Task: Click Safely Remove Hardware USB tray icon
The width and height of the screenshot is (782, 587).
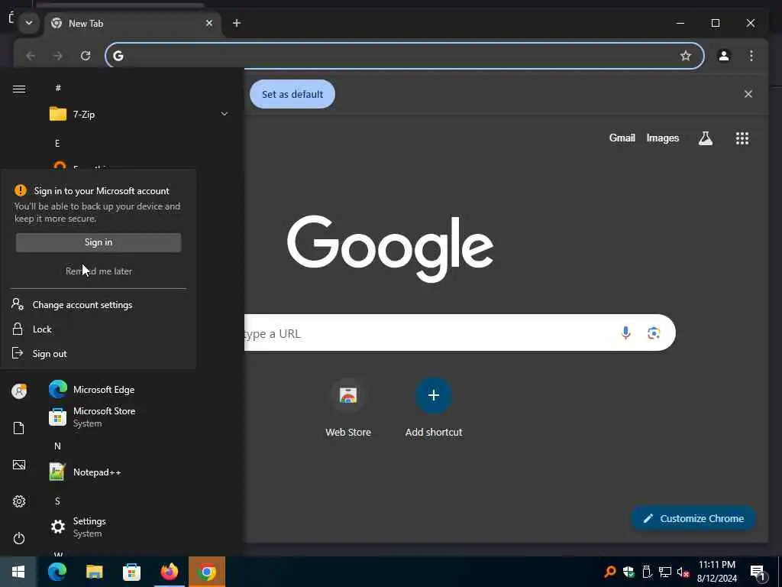Action: coord(647,572)
